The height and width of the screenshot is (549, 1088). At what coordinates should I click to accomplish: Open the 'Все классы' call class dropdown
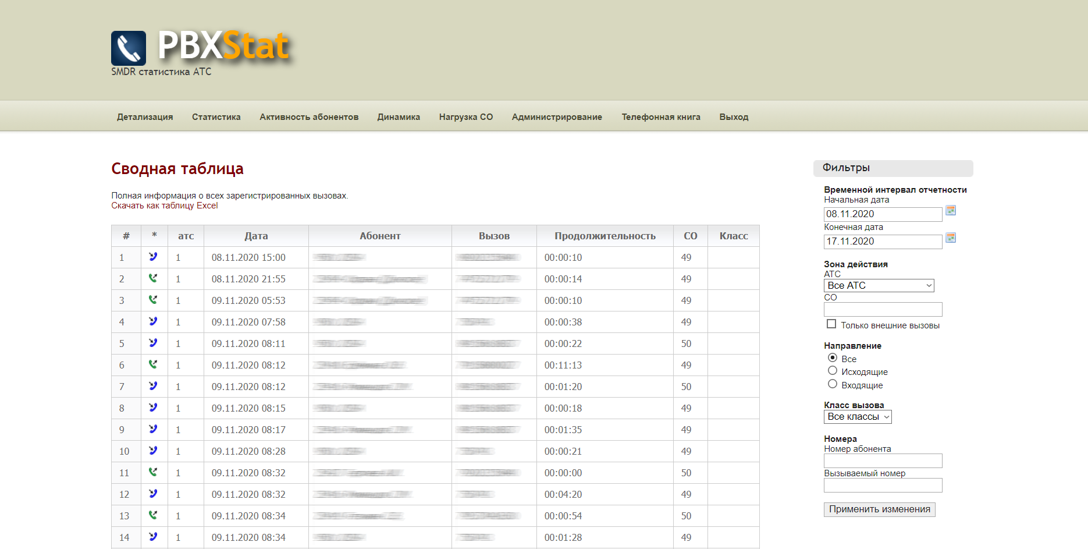(x=858, y=417)
